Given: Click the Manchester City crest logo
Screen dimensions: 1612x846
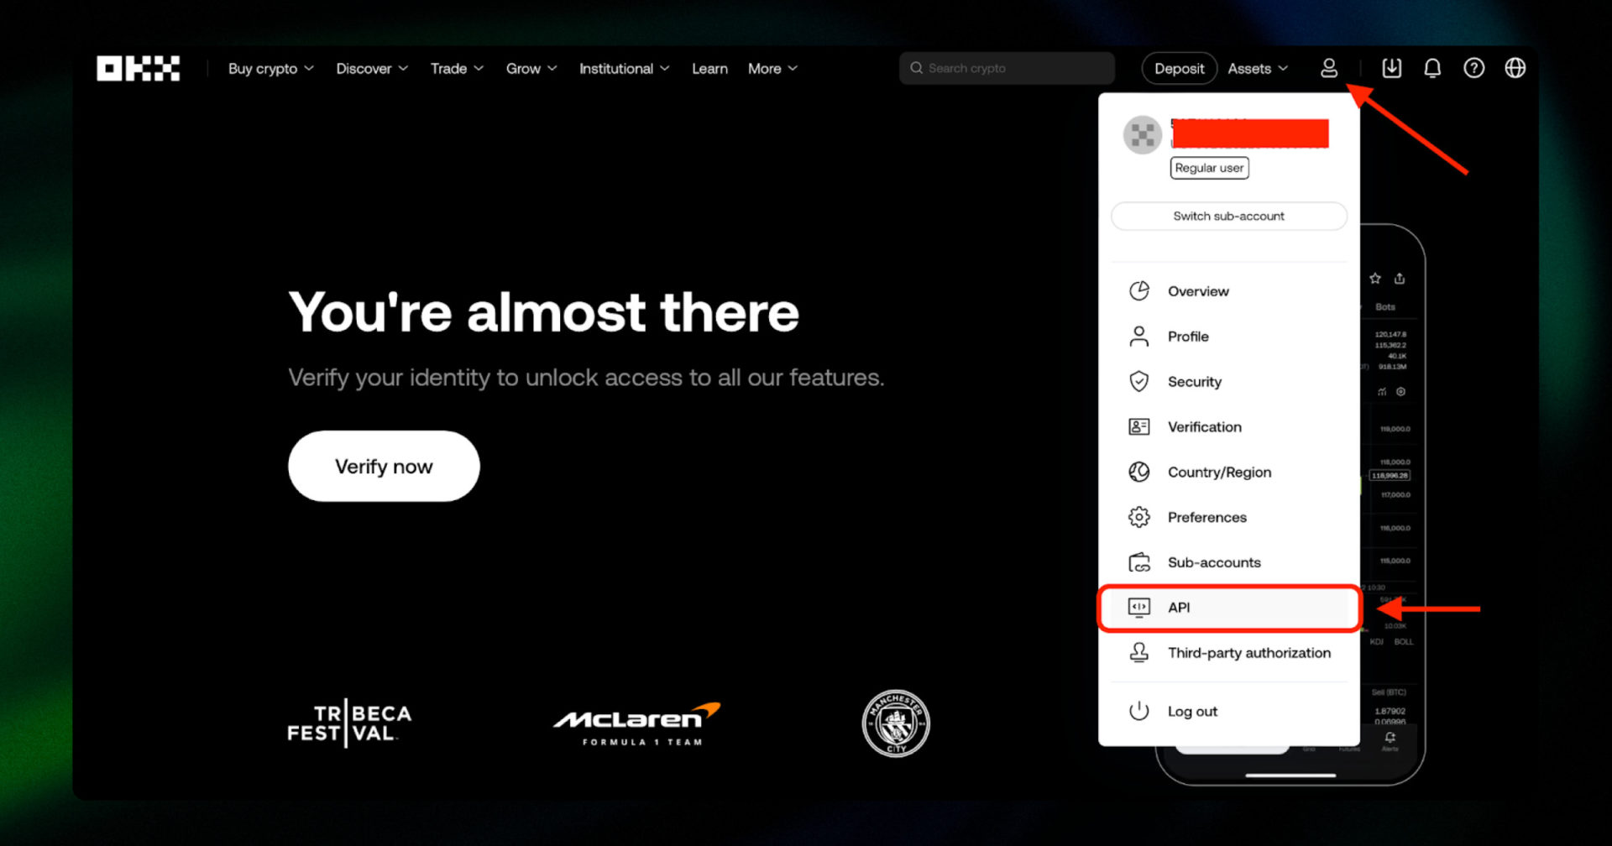Looking at the screenshot, I should pyautogui.click(x=896, y=723).
